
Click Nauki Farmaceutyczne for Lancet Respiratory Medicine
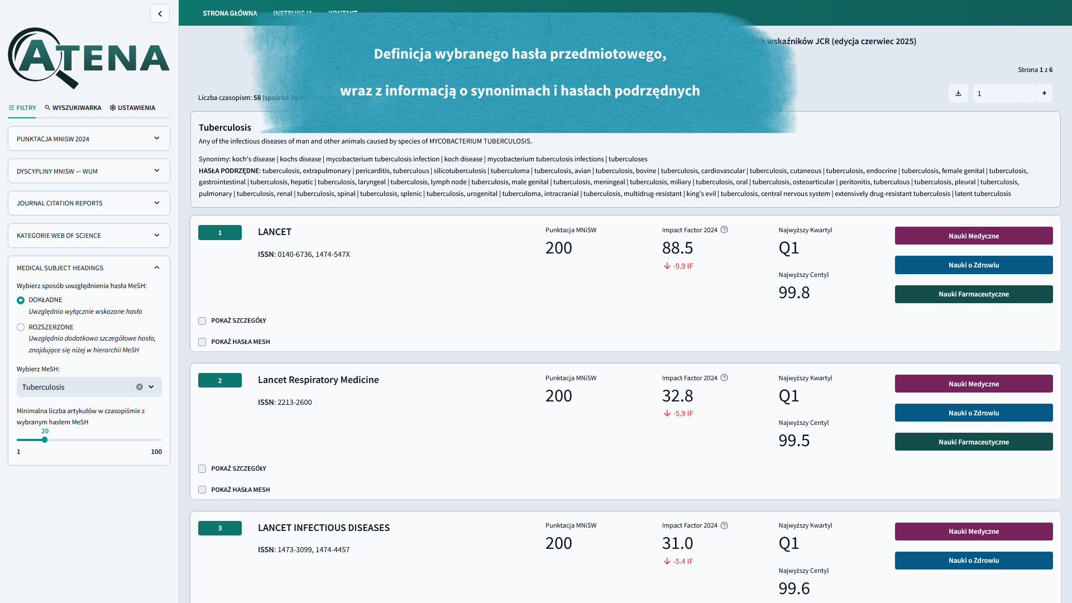point(974,442)
